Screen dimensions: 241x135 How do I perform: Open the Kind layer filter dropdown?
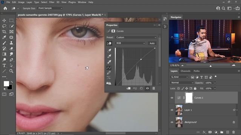(179, 77)
